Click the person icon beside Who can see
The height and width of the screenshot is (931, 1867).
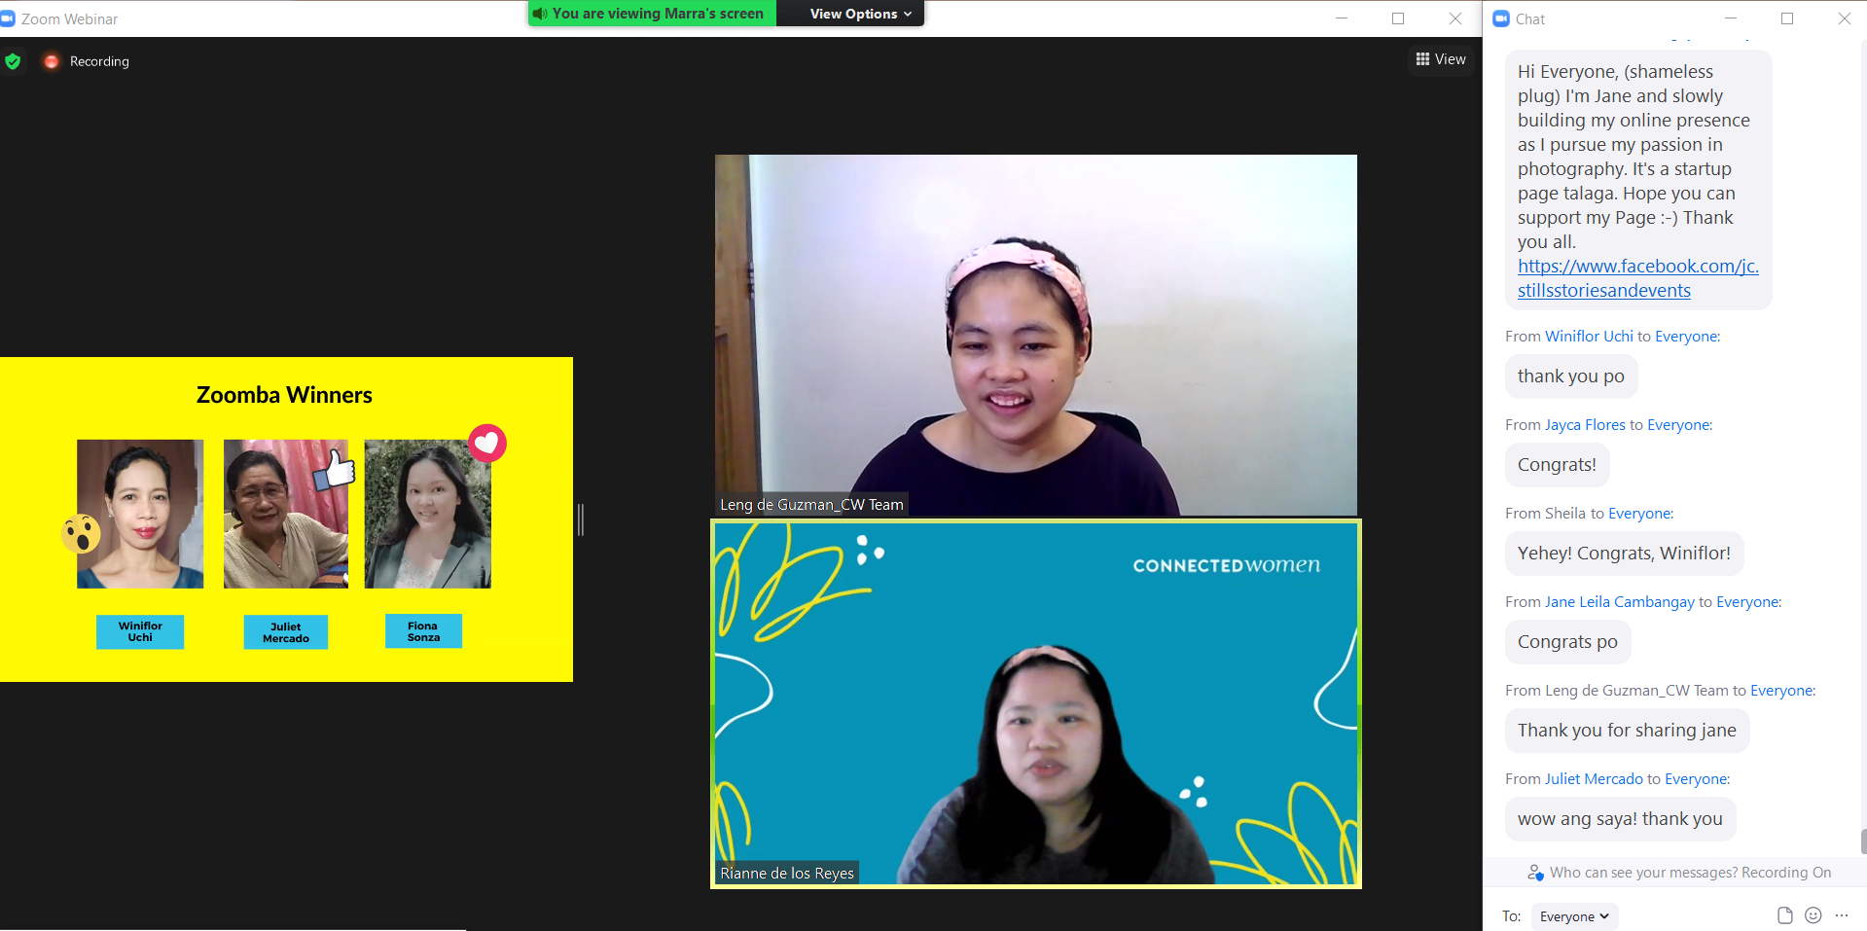coord(1535,873)
